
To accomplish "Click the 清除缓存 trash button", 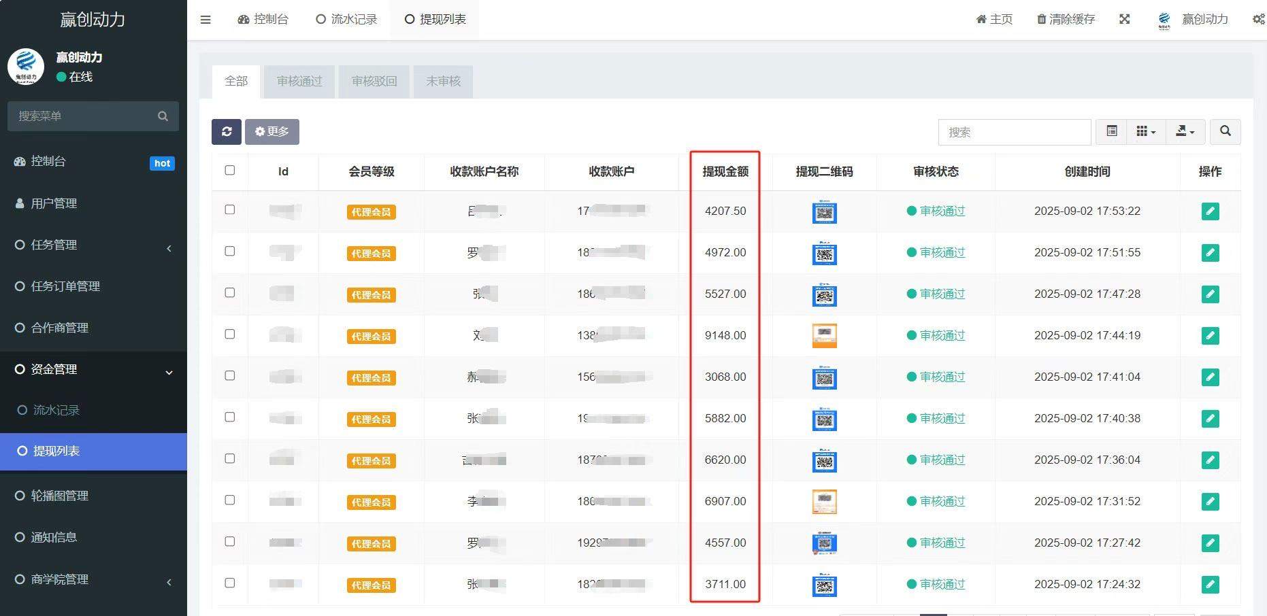I will pyautogui.click(x=1066, y=19).
